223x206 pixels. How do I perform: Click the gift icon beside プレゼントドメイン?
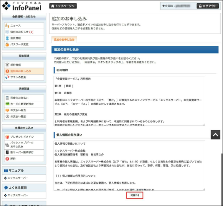[7, 137]
